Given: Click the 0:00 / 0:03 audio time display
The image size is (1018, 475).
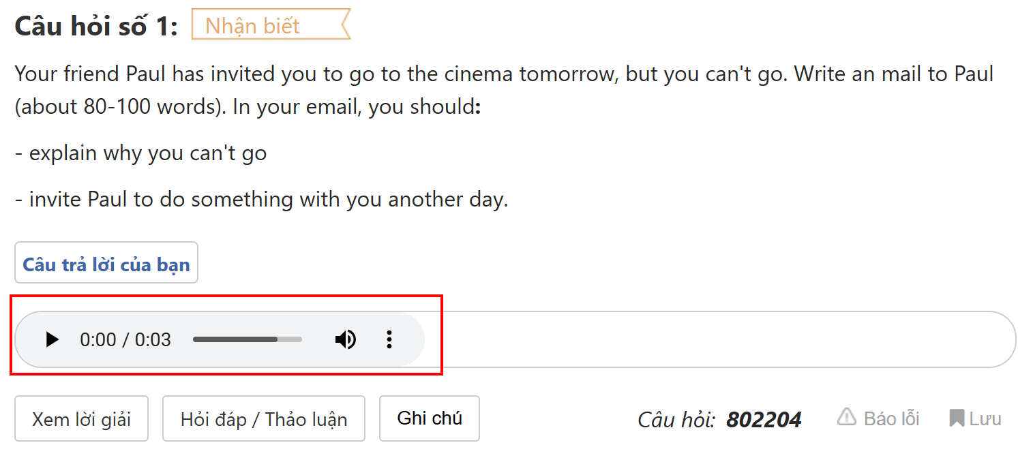Looking at the screenshot, I should pos(125,339).
